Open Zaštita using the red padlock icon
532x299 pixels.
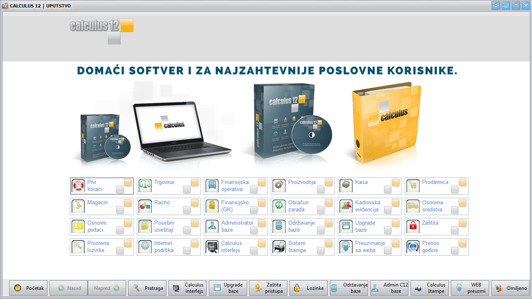[413, 226]
